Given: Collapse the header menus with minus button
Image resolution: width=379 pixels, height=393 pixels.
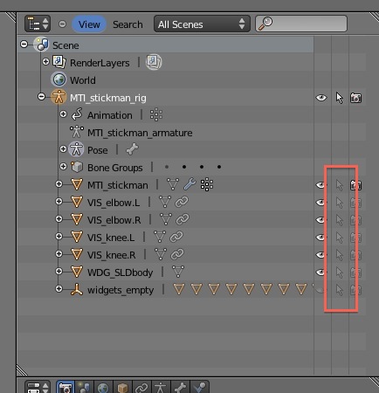Looking at the screenshot, I should (x=62, y=24).
